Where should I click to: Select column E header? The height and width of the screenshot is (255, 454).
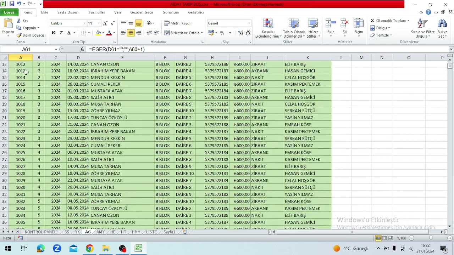(x=122, y=58)
